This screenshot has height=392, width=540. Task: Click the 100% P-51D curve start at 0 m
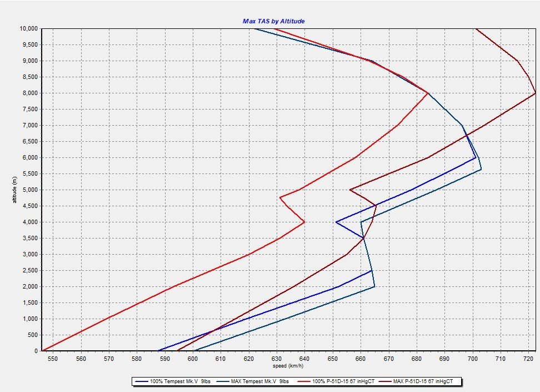[43, 350]
